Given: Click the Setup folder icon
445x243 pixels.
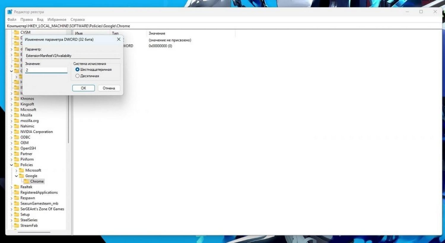Looking at the screenshot, I should pos(17,215).
